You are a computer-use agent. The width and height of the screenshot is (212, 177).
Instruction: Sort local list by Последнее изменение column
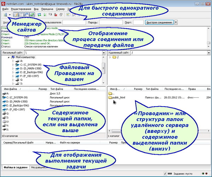[x=86, y=89]
